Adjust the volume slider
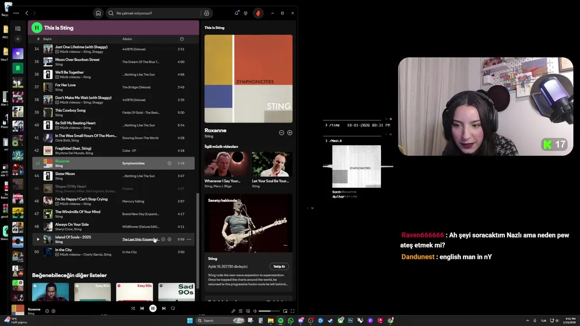 270,311
